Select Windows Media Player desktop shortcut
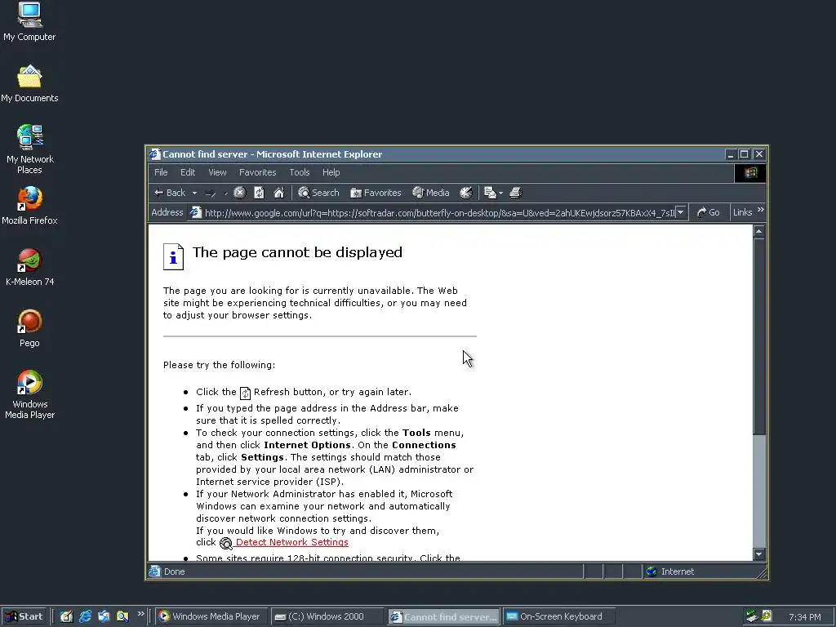 coord(29,395)
